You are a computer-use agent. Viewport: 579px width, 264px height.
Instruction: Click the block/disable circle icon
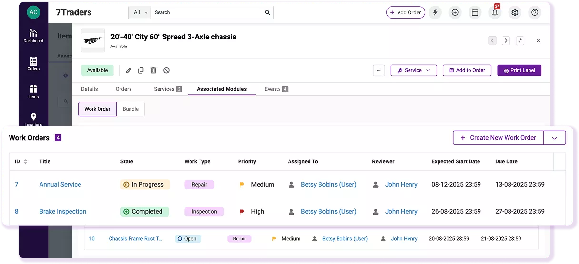point(166,70)
